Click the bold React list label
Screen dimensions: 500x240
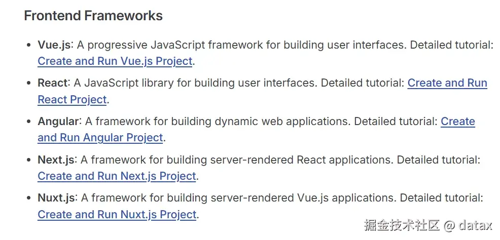tap(53, 83)
